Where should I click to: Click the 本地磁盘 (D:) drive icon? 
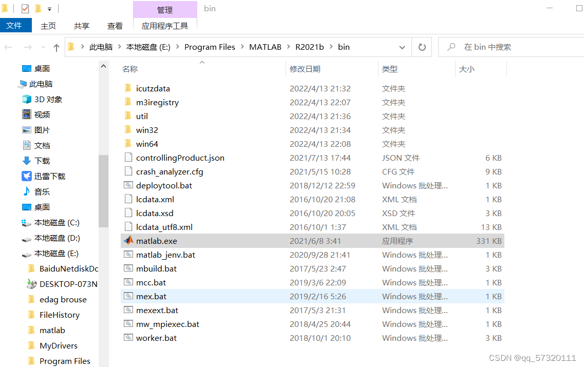pos(26,239)
